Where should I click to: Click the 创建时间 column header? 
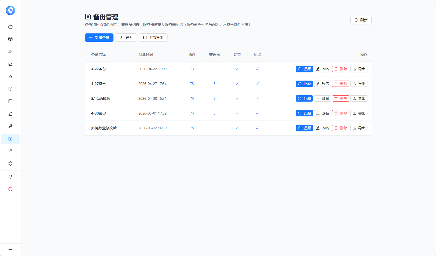point(146,55)
